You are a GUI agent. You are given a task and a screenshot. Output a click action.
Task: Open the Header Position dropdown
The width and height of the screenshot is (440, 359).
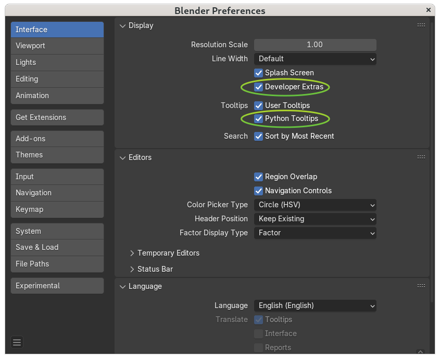point(315,219)
